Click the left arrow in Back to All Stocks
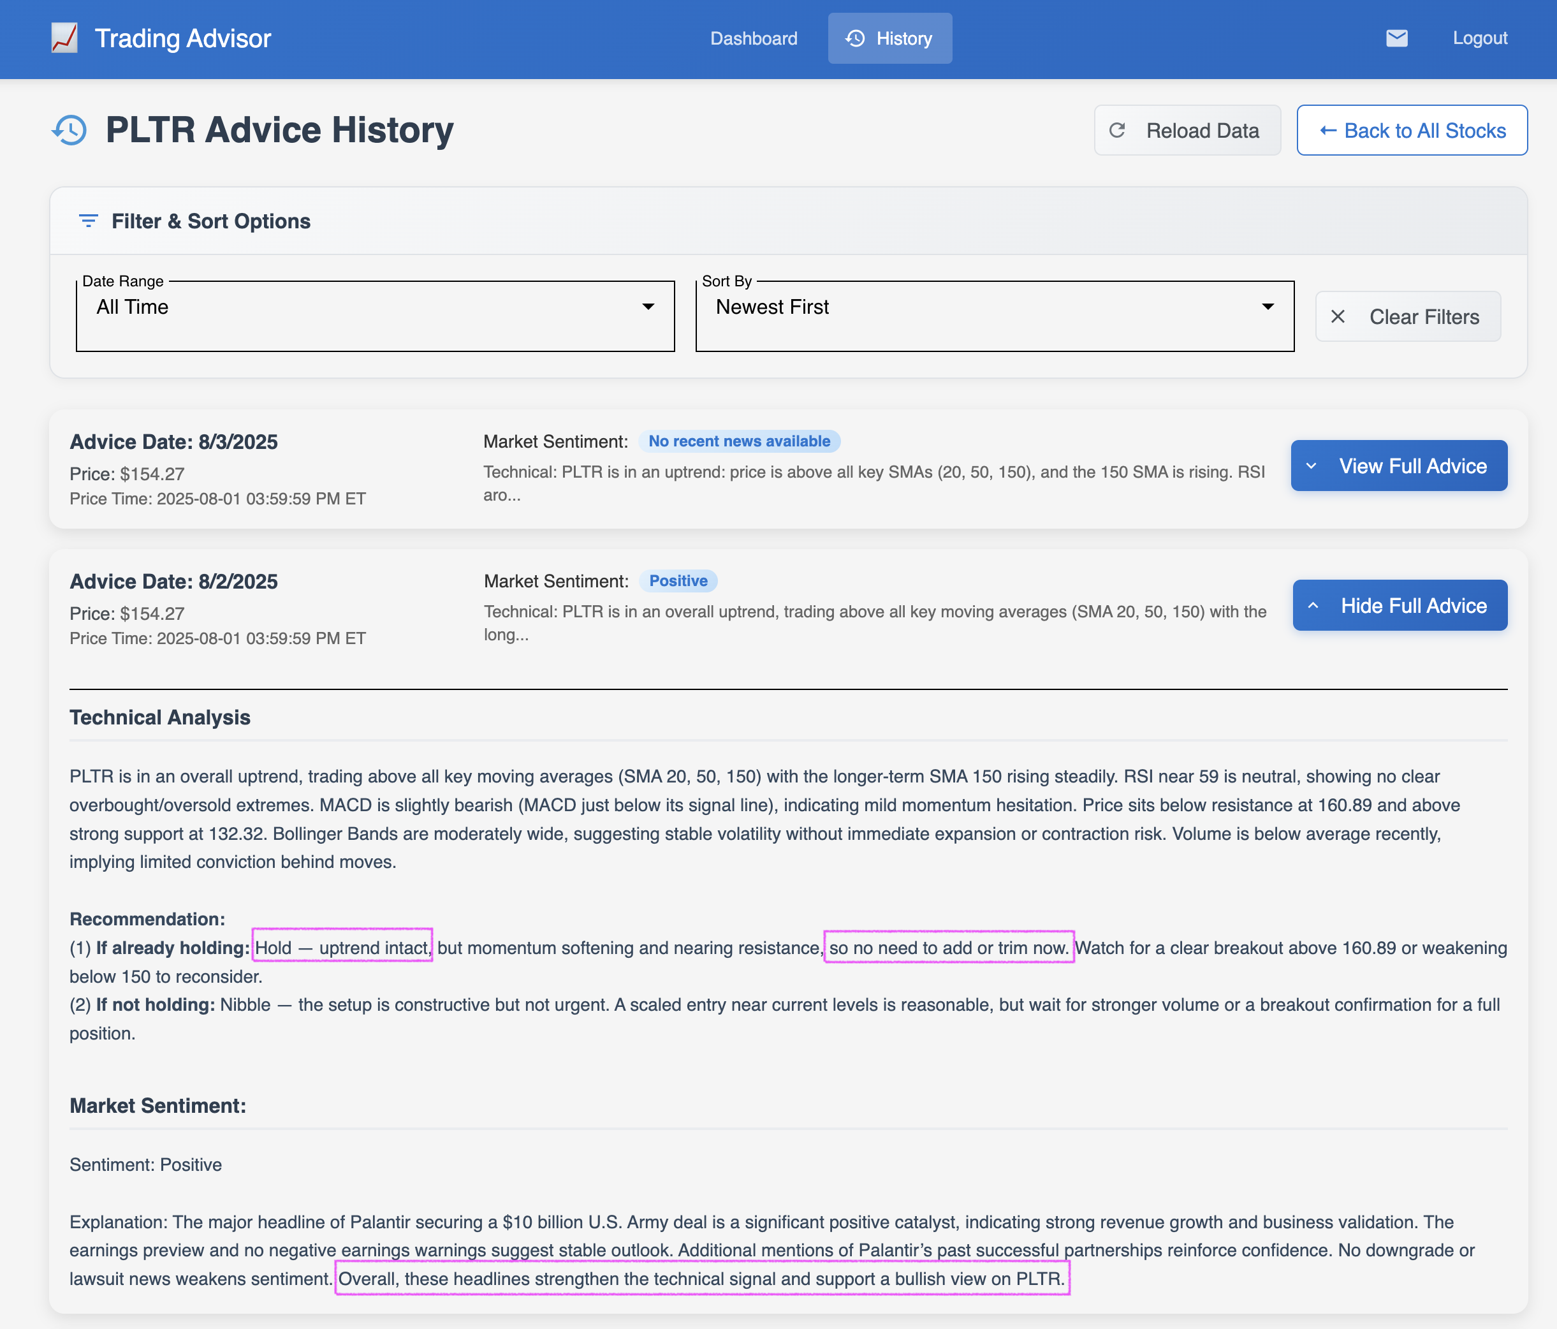 tap(1328, 131)
